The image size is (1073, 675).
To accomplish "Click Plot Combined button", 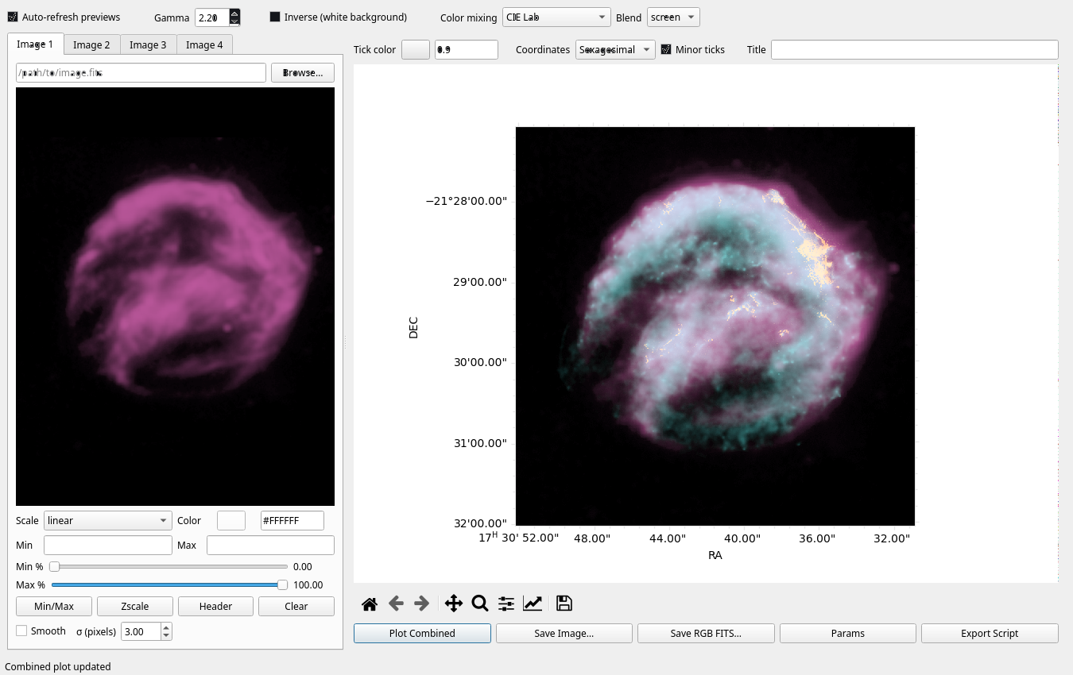I will pyautogui.click(x=422, y=633).
